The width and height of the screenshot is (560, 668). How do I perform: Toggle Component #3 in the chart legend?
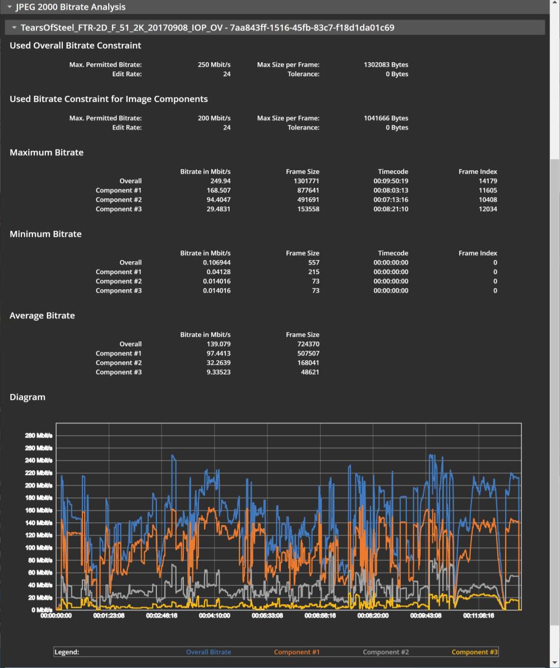[474, 652]
